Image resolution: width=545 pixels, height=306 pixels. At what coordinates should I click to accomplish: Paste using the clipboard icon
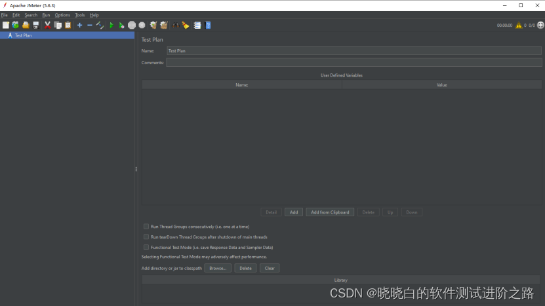point(68,25)
